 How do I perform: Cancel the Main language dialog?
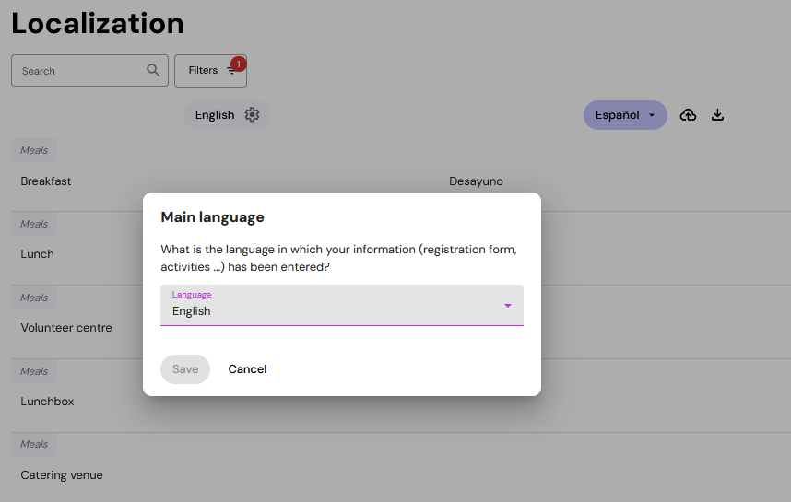(247, 369)
